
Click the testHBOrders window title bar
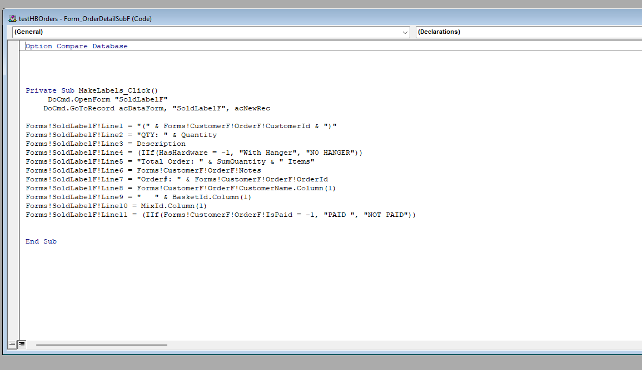(x=334, y=19)
